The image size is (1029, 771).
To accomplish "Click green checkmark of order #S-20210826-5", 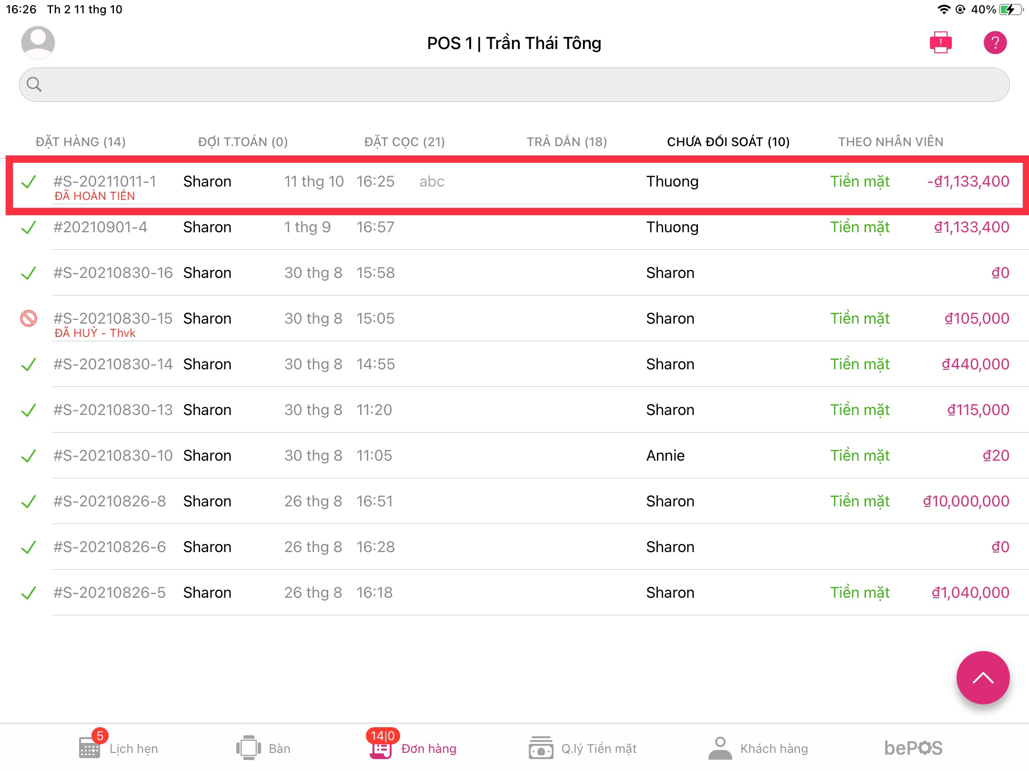I will (29, 593).
